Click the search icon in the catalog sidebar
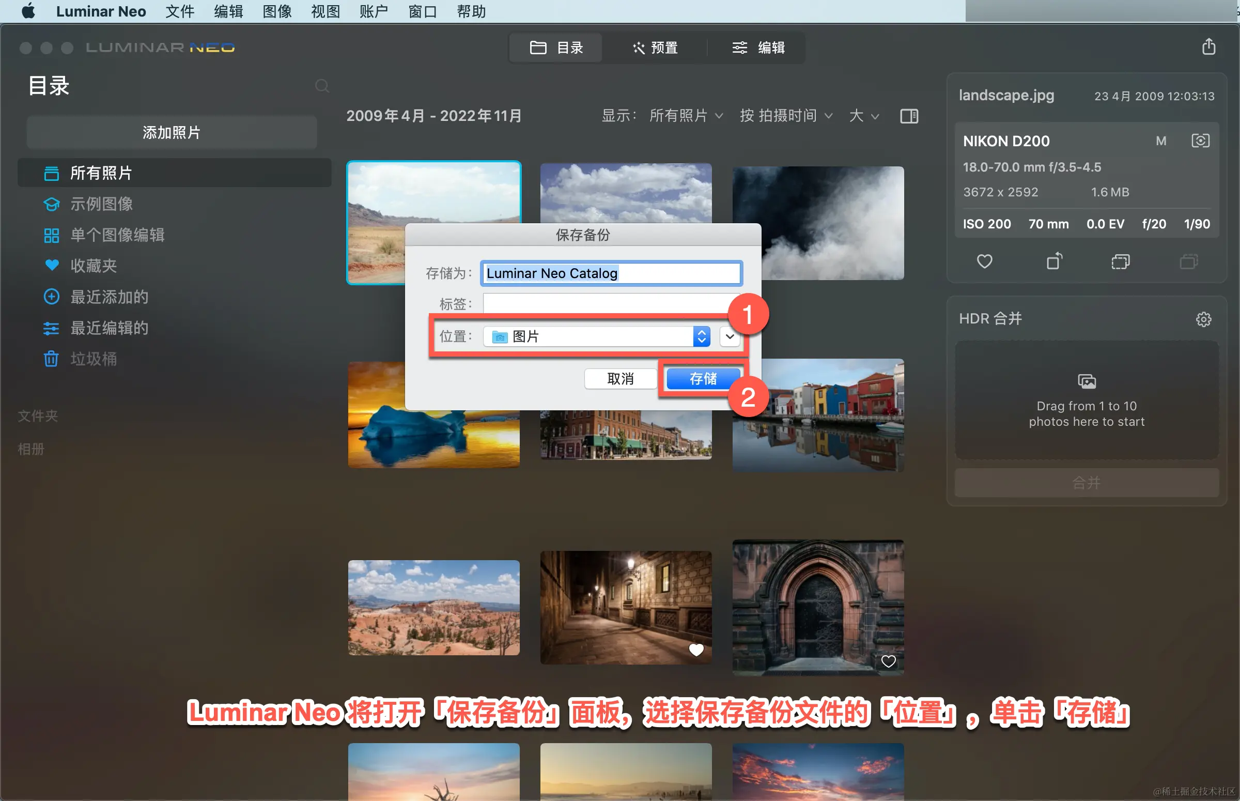Viewport: 1240px width, 801px height. [x=322, y=86]
